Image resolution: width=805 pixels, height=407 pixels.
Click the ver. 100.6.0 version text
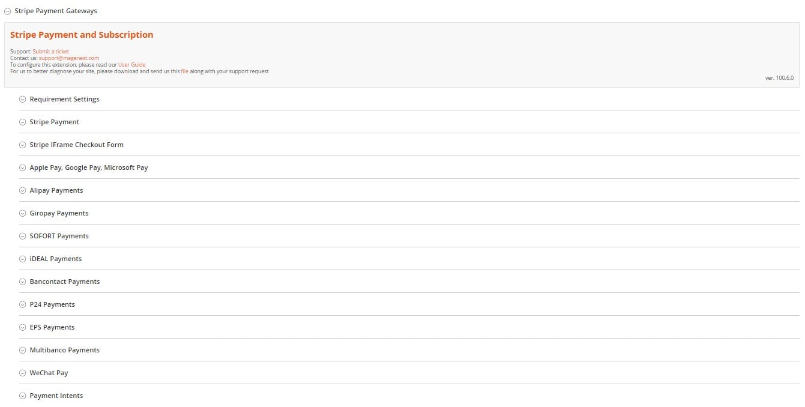(779, 78)
